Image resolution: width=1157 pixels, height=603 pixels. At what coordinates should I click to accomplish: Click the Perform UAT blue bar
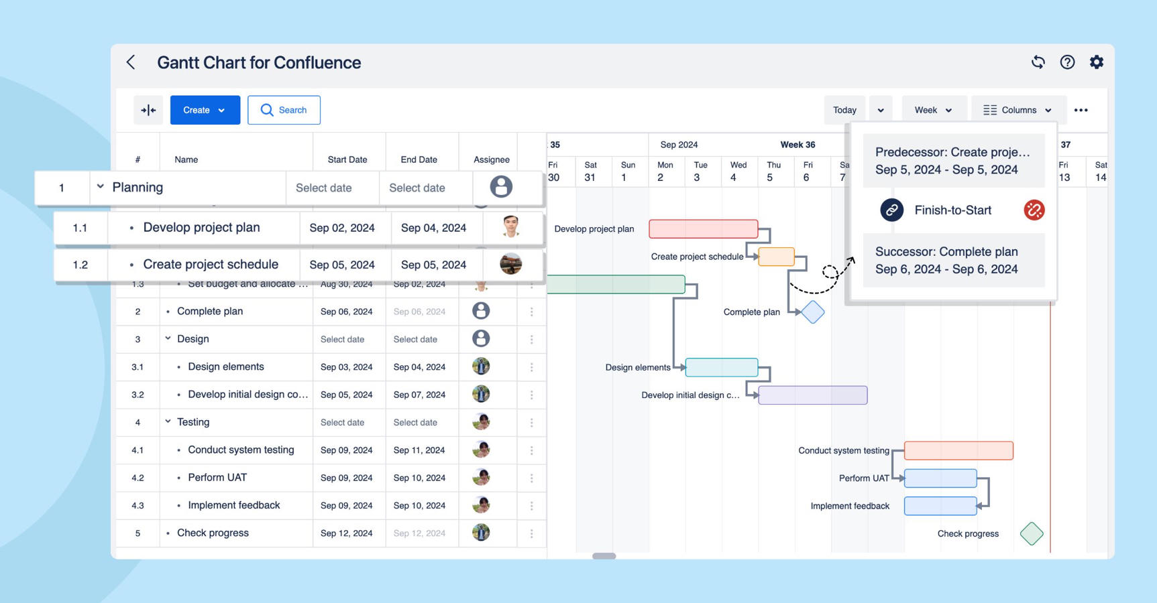940,478
